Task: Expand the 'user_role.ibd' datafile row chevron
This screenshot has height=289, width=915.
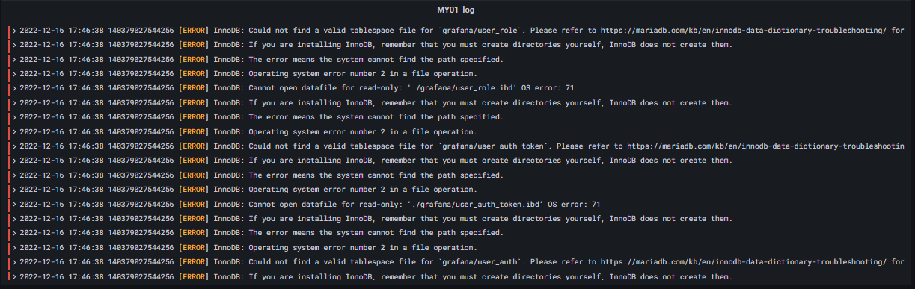Action: pyautogui.click(x=15, y=88)
